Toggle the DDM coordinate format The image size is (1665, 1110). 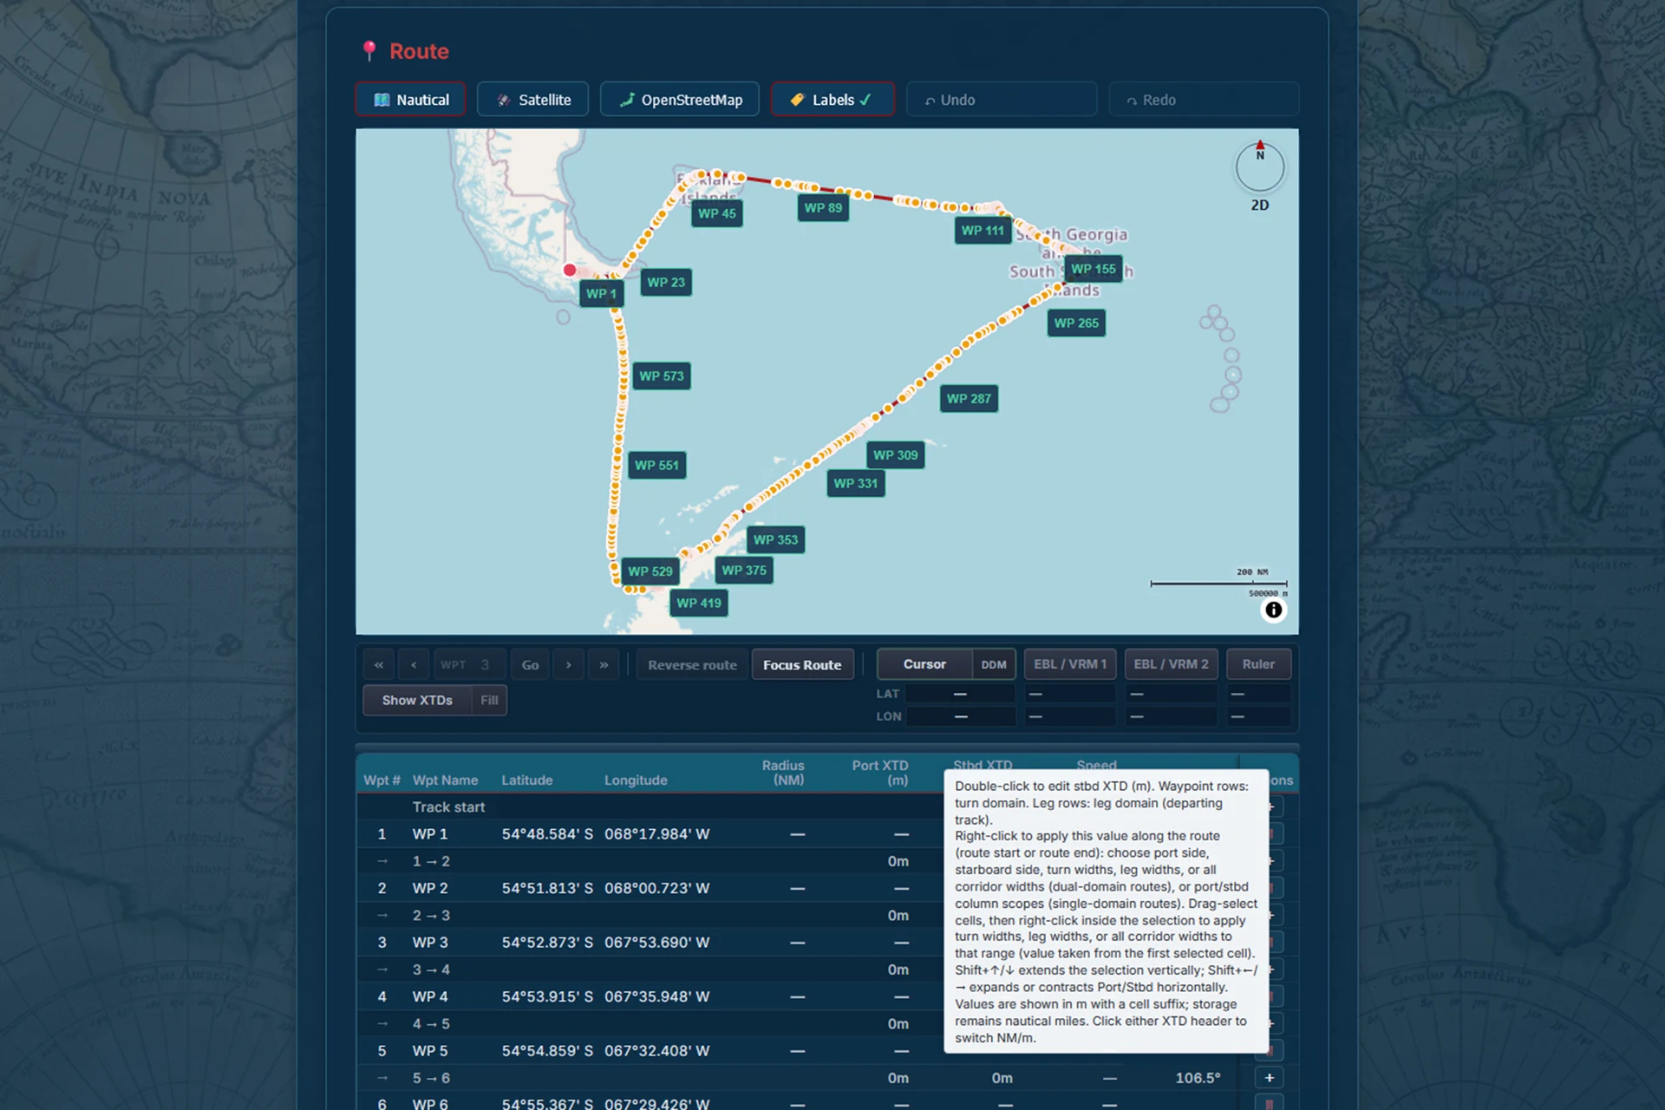[994, 664]
